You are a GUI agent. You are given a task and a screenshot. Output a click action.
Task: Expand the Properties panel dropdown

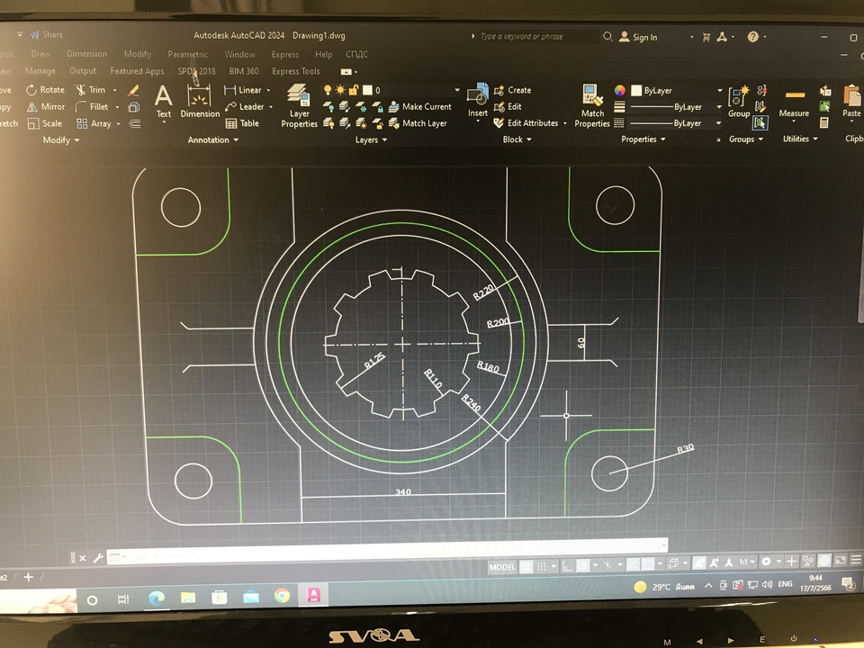pyautogui.click(x=643, y=139)
